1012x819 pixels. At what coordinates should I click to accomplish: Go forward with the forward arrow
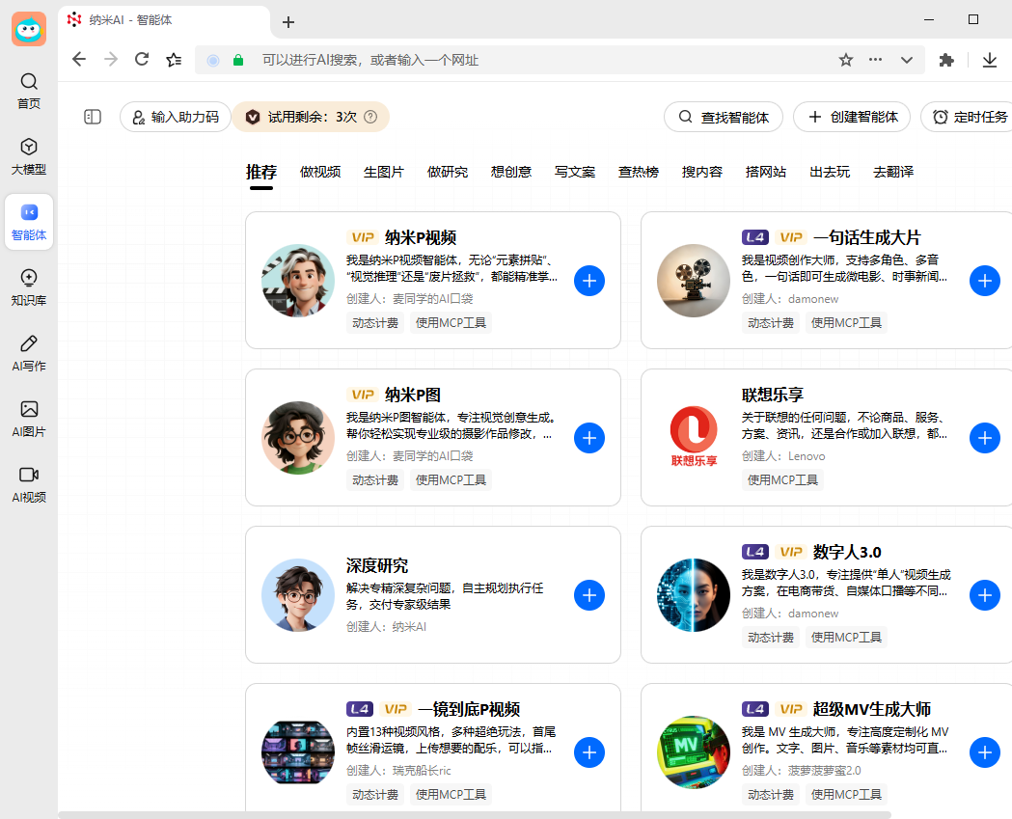tap(111, 60)
